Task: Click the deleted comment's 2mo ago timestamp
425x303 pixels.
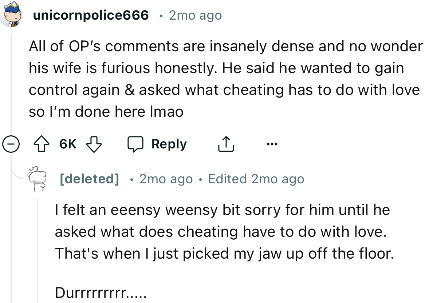Action: click(x=166, y=179)
